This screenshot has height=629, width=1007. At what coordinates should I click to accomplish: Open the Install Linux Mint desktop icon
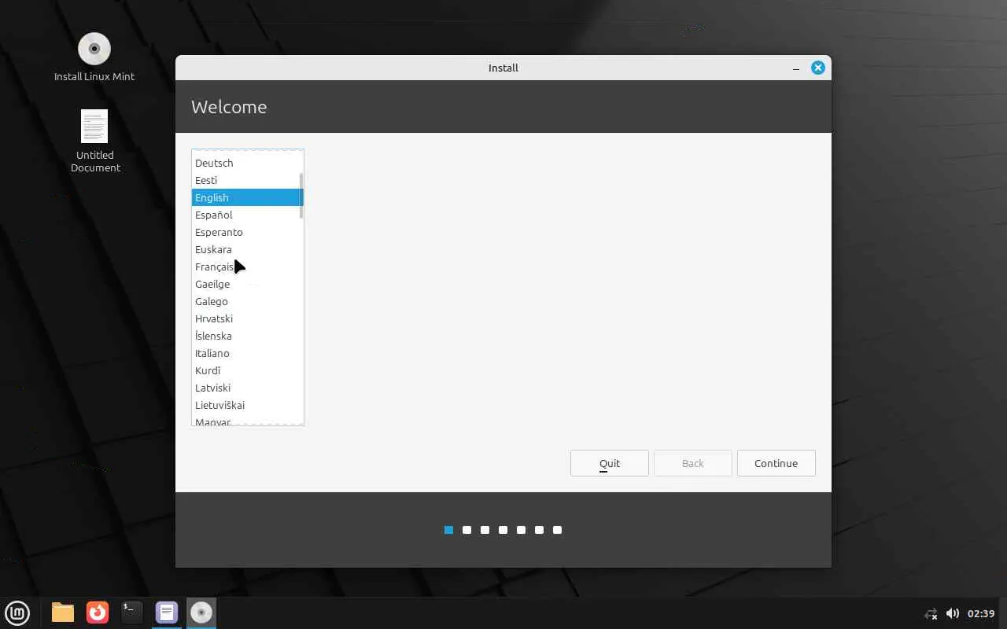click(94, 57)
